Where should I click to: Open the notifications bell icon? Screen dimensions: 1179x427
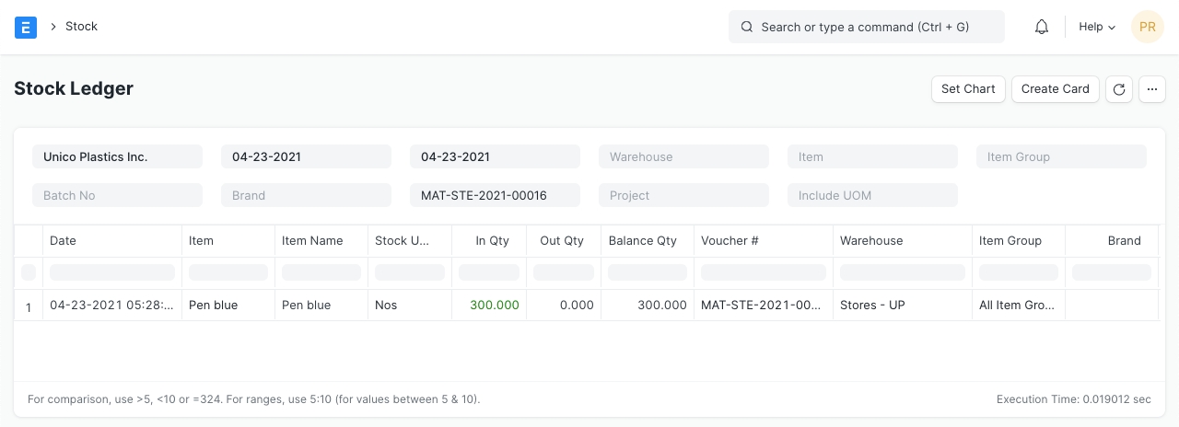(x=1042, y=27)
